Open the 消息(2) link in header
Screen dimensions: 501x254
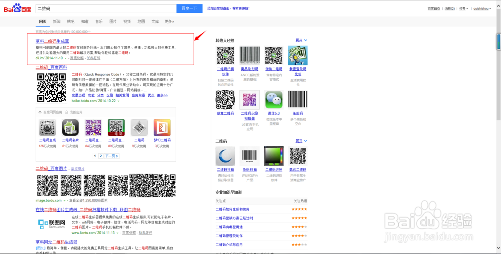point(450,9)
